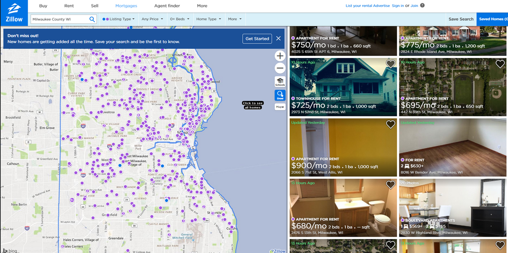Save the 2973 N 52nd St townhouse heart
The width and height of the screenshot is (508, 253).
click(x=390, y=64)
